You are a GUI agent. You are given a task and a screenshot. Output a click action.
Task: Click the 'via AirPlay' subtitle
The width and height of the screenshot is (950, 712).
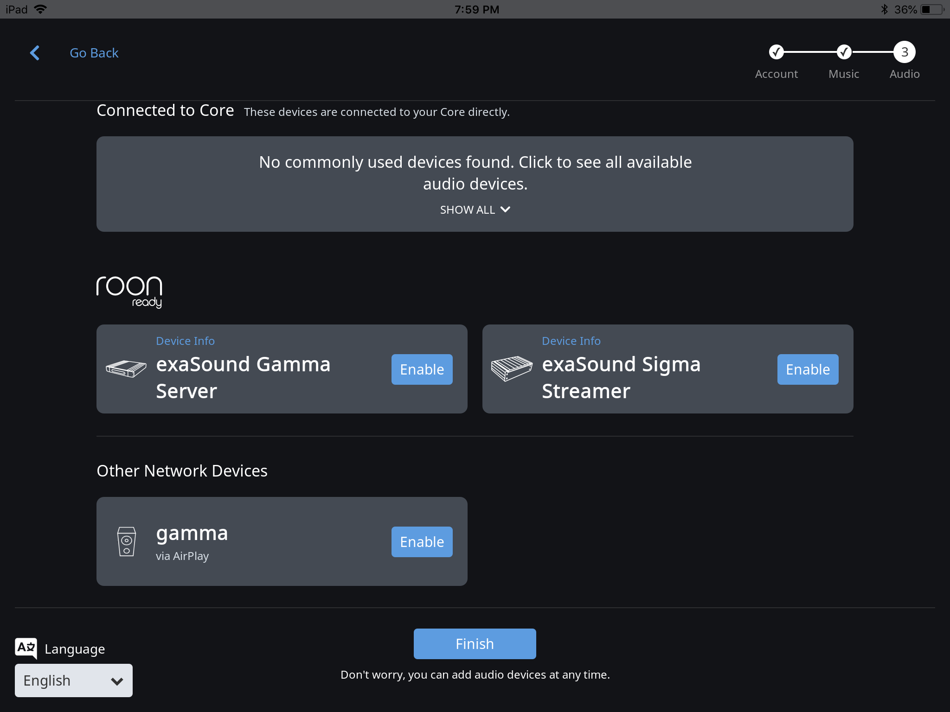[x=182, y=556]
